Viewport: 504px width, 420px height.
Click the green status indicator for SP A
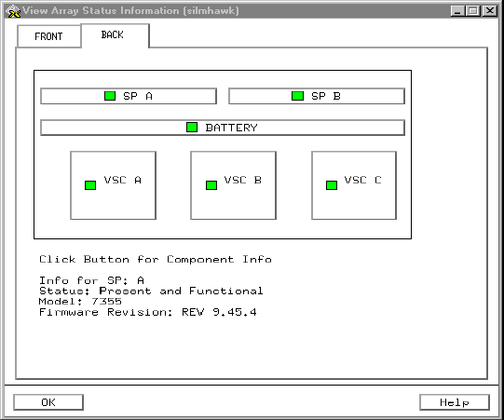110,96
